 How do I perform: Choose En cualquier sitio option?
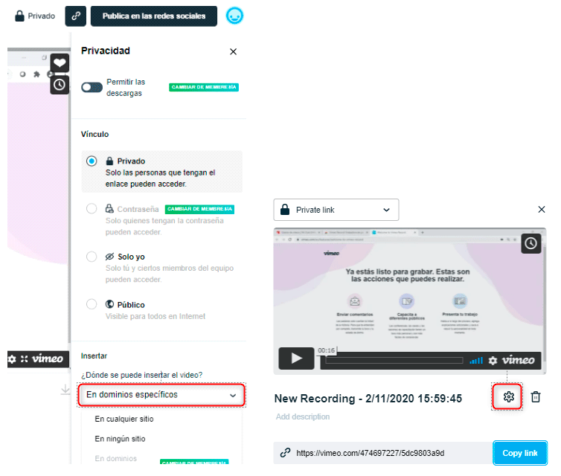[124, 419]
